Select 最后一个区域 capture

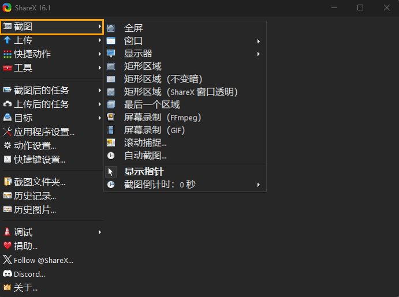coord(185,104)
